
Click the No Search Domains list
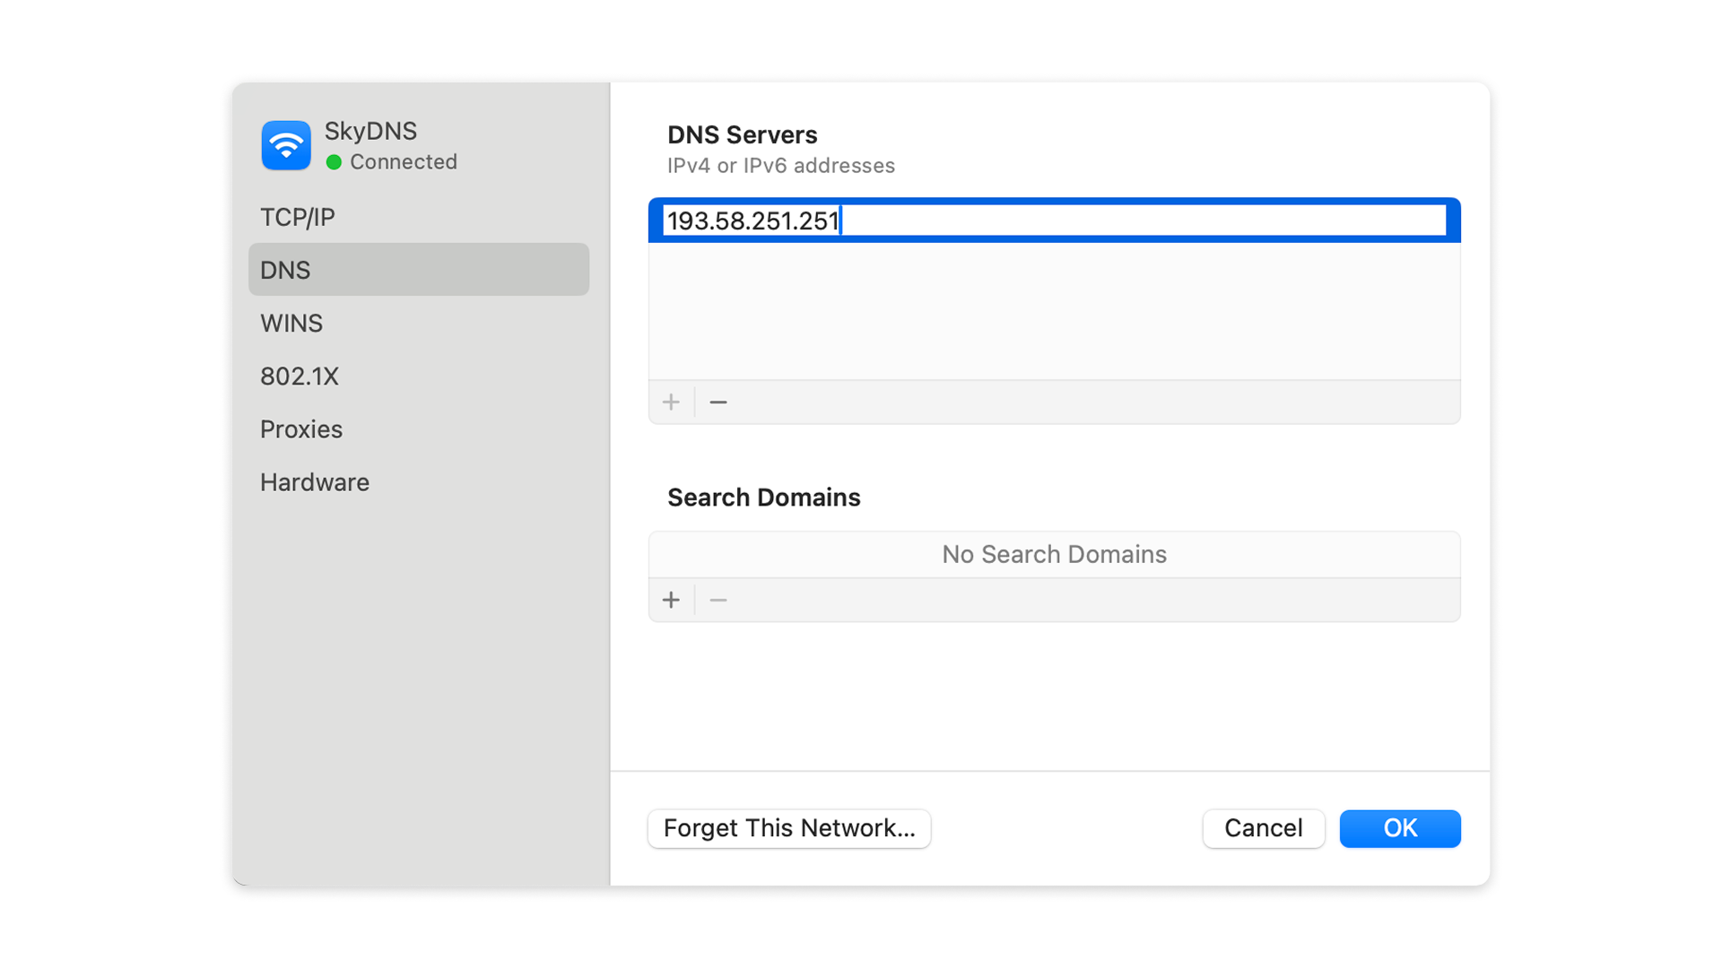1054,555
